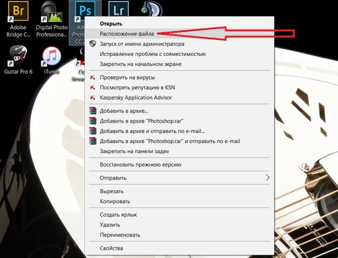Choose Посмотреть репутацию в KSN
Image resolution: width=338 pixels, height=258 pixels.
pos(180,88)
